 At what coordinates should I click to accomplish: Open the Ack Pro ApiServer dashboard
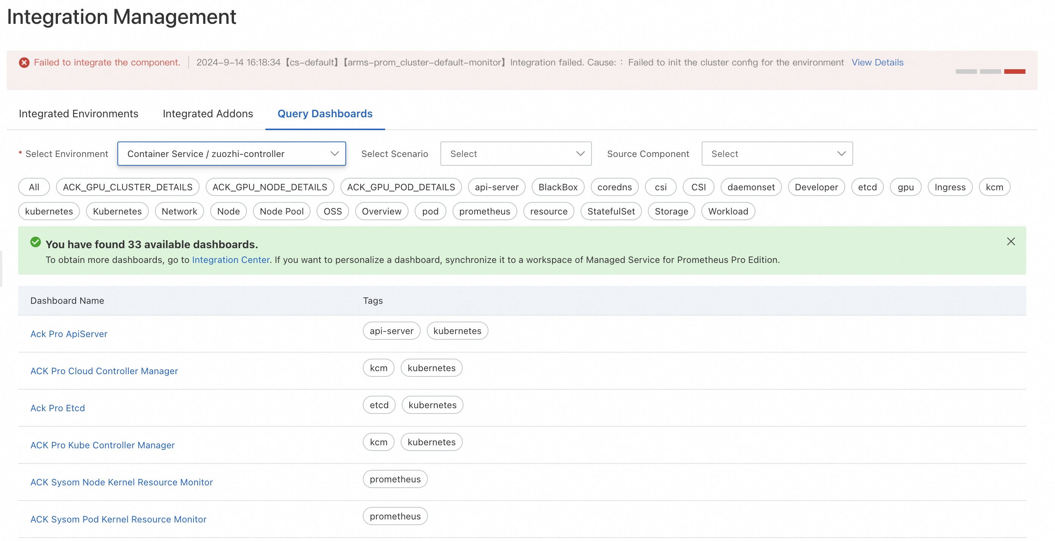click(x=69, y=334)
